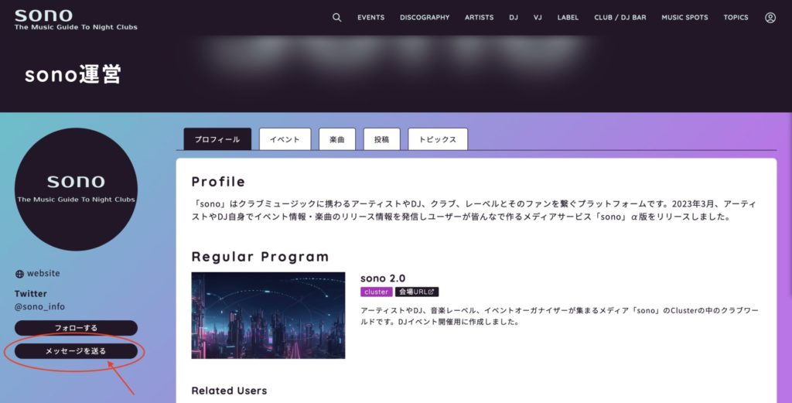This screenshot has height=403, width=792.
Task: Click the search magnifier icon
Action: pyautogui.click(x=336, y=18)
